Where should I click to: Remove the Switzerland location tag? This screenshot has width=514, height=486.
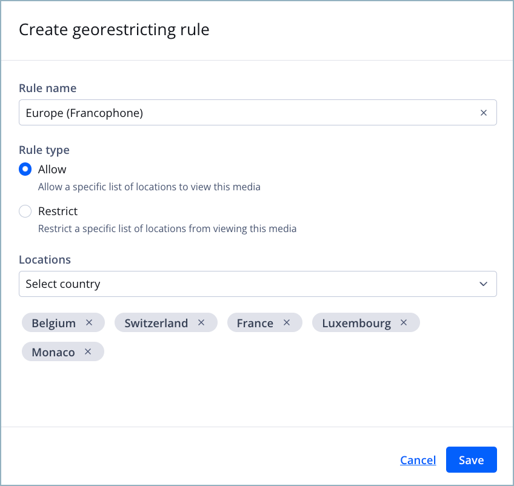(201, 322)
